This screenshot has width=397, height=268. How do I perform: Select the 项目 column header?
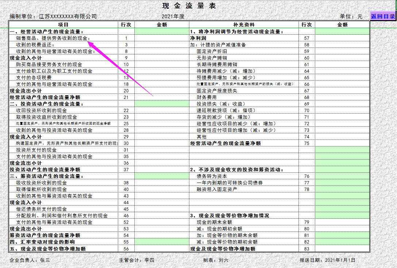tap(62, 24)
